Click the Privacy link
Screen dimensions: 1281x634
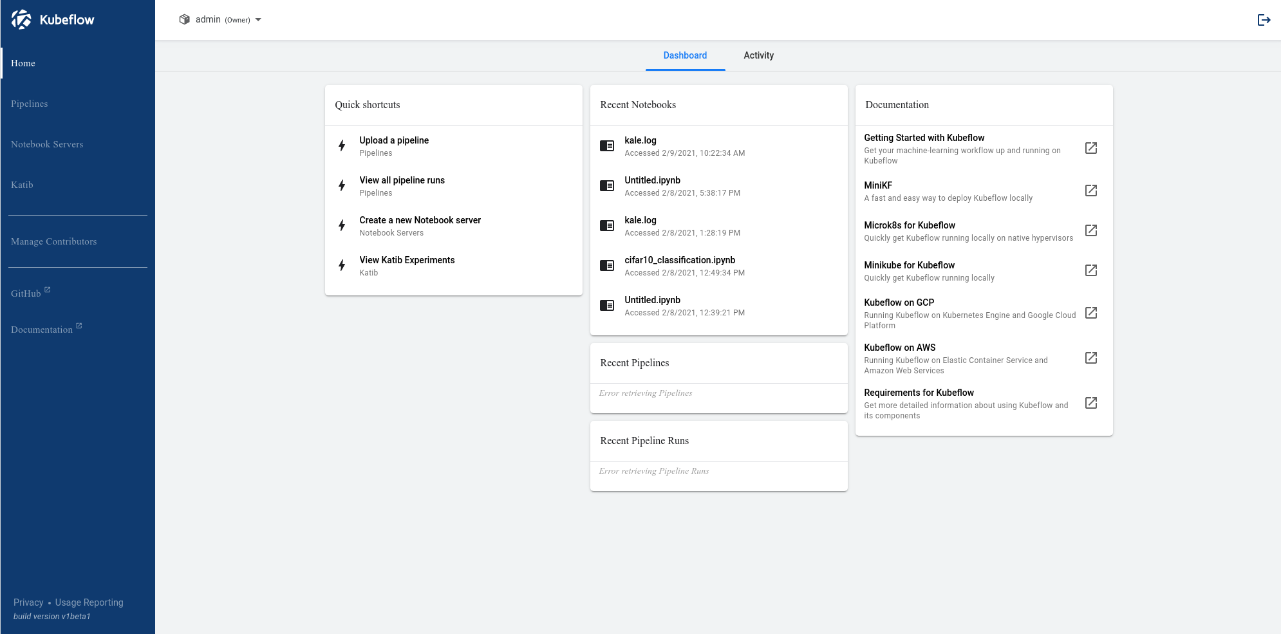pos(28,602)
